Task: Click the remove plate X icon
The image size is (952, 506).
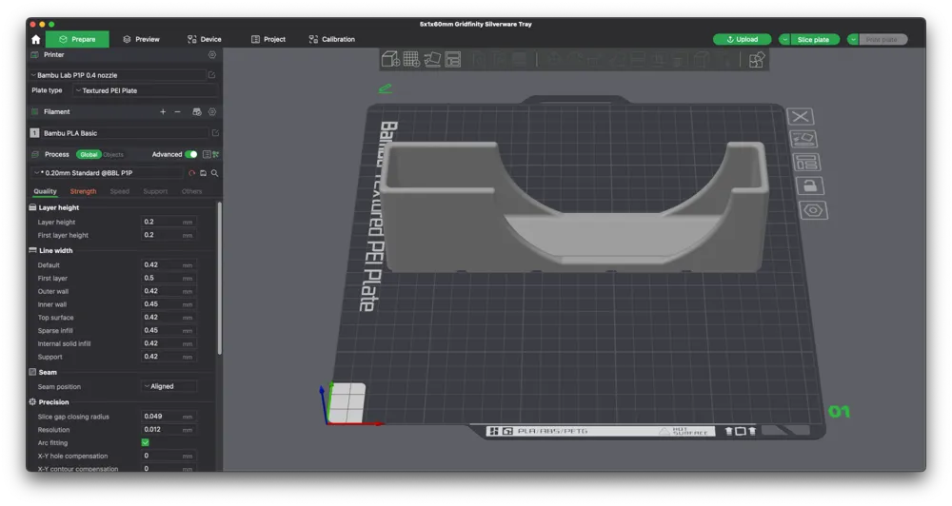Action: (801, 116)
